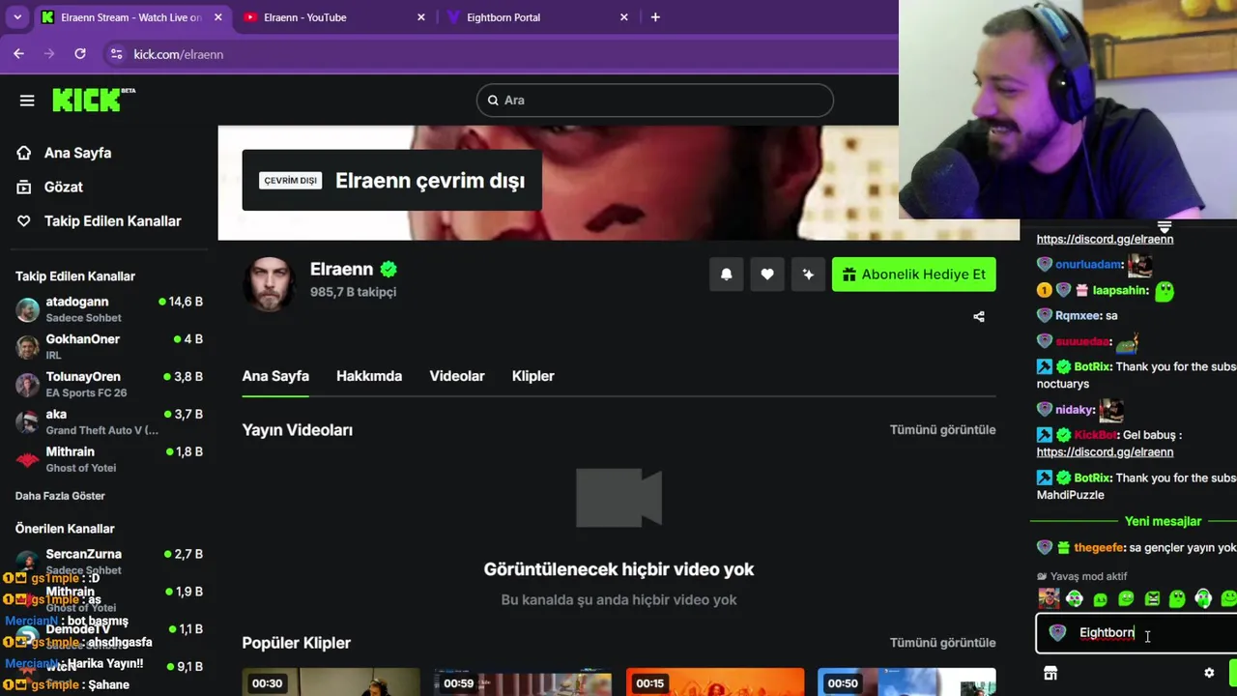Open site info icon in address bar
This screenshot has height=696, width=1237.
[x=116, y=54]
